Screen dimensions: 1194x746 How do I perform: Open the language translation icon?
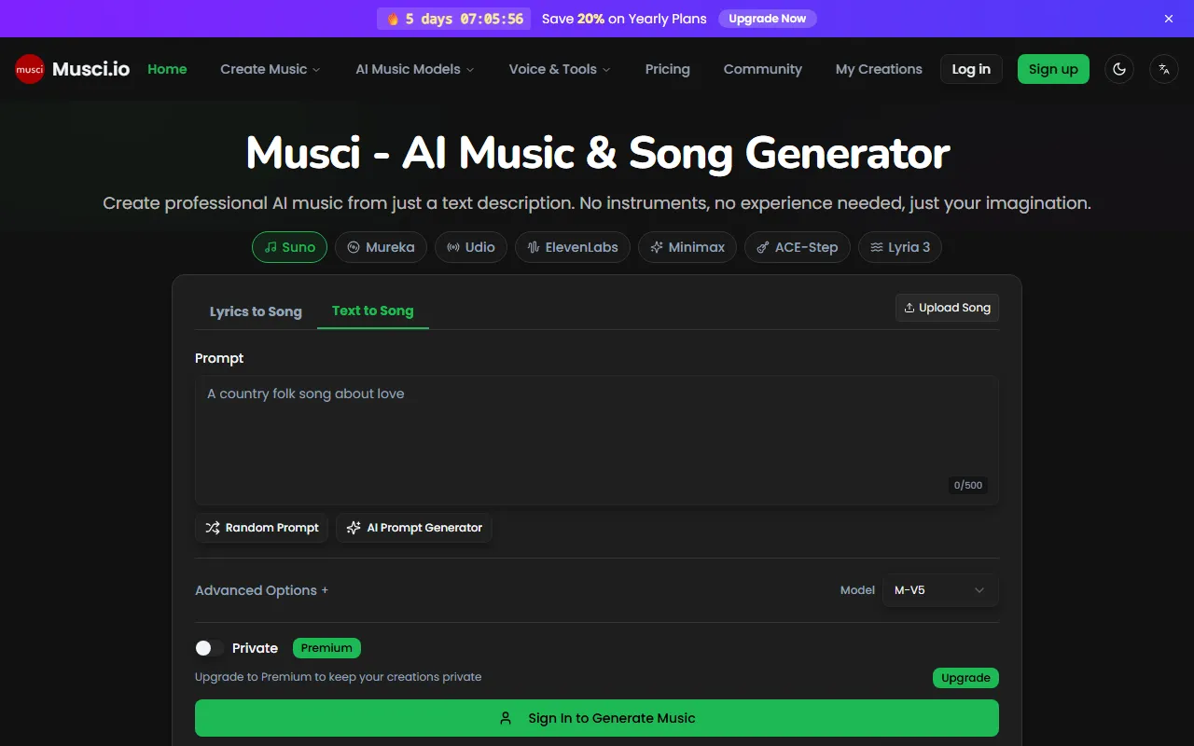(x=1163, y=69)
